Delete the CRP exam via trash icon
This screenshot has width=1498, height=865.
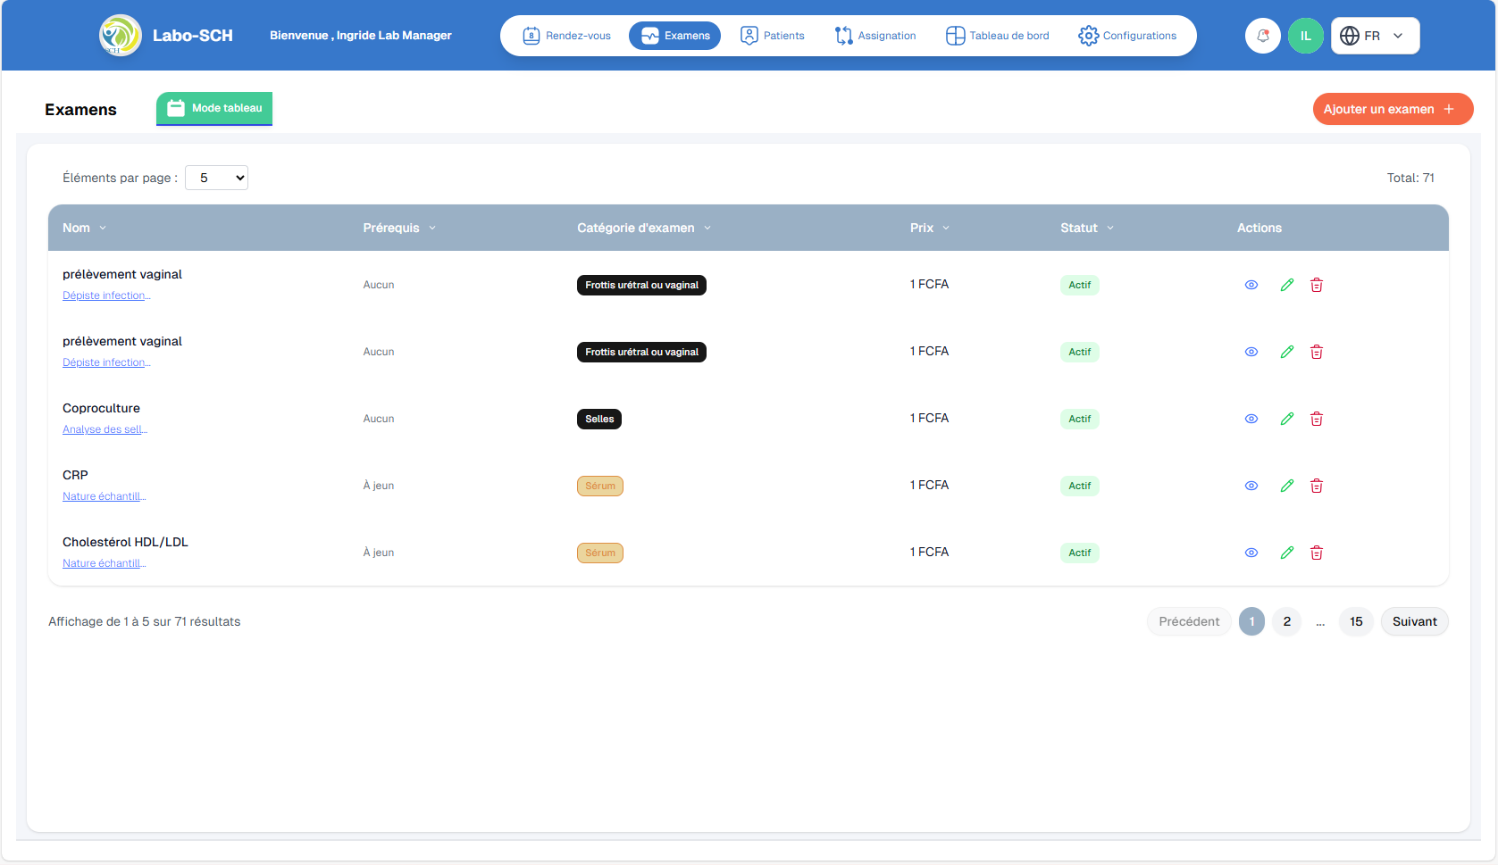pos(1316,486)
